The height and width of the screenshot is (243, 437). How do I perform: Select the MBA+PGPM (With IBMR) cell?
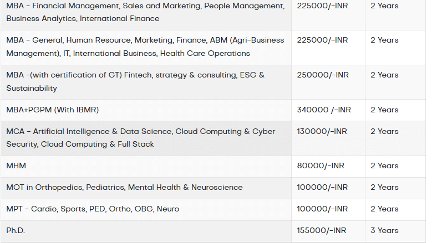[53, 110]
